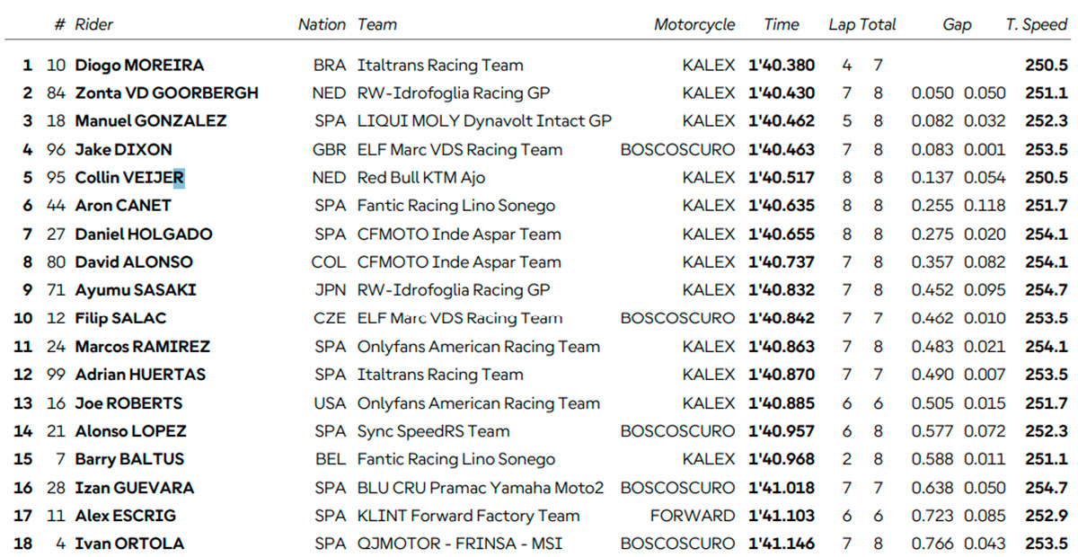Click David ALONSO's COL nation code
The image size is (1078, 557).
point(329,262)
